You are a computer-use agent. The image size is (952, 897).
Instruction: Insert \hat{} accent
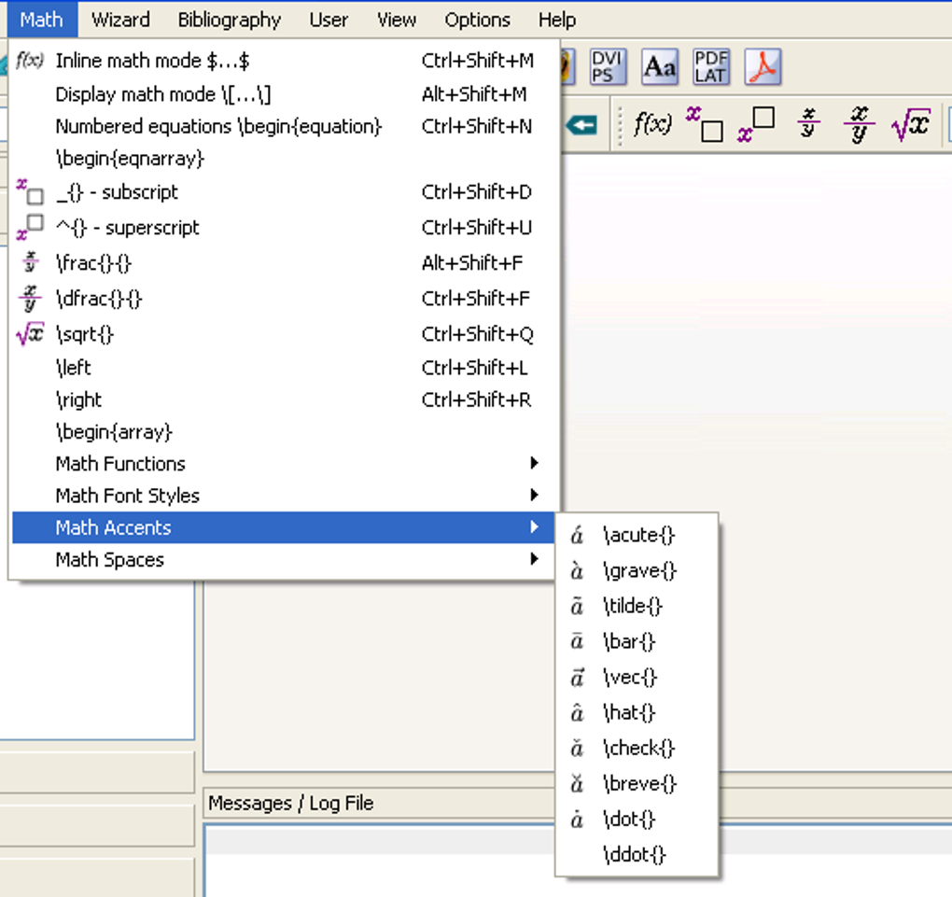[637, 712]
